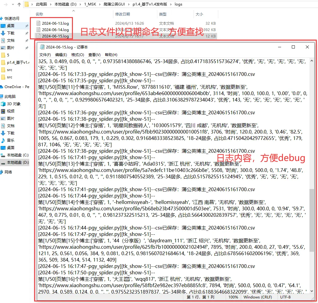Click the 100% zoom indicator in status bar
The width and height of the screenshot is (318, 303).
point(233,297)
